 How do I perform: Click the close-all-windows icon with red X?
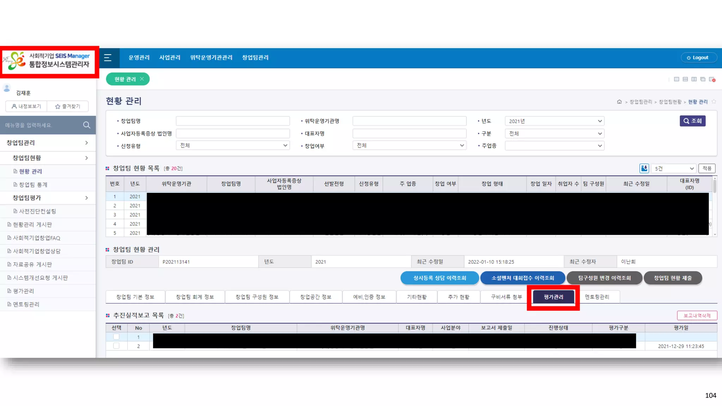coord(712,79)
